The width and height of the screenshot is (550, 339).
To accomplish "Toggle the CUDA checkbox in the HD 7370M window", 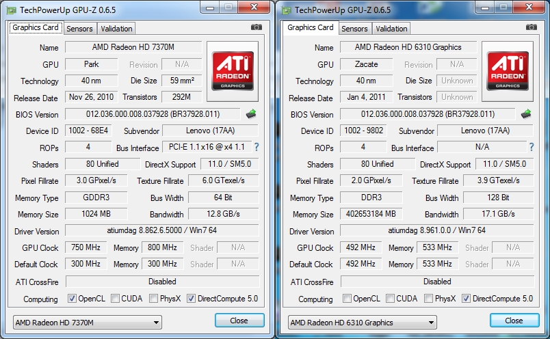I will 115,299.
